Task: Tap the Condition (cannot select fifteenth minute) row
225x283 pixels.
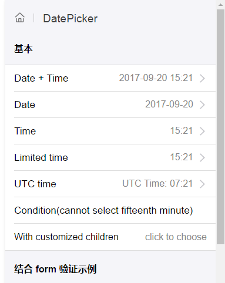Action: pos(110,210)
